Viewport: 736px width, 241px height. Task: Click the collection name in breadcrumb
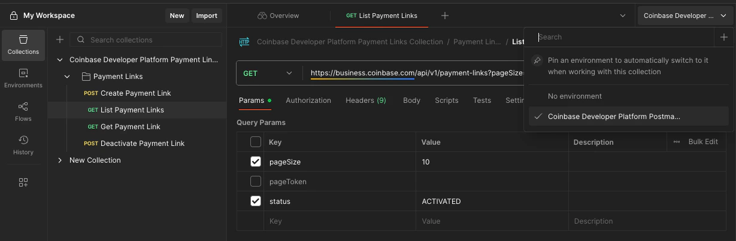350,42
